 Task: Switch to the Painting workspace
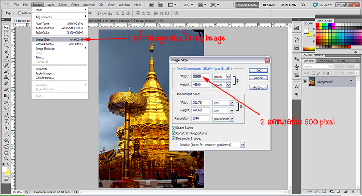point(288,5)
